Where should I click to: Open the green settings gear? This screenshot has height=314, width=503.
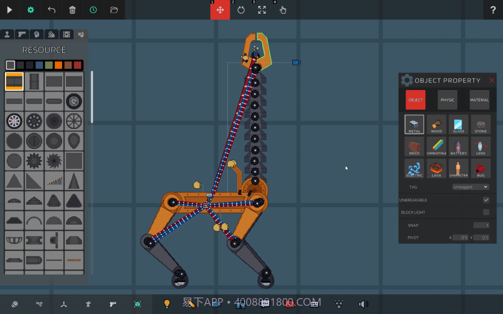coord(30,10)
